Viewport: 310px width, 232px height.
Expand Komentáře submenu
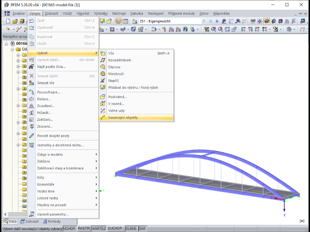point(63,184)
